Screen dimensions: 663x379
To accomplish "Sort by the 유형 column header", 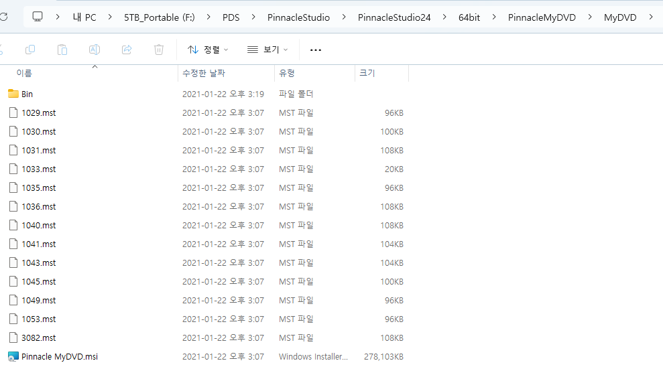I will (x=287, y=73).
